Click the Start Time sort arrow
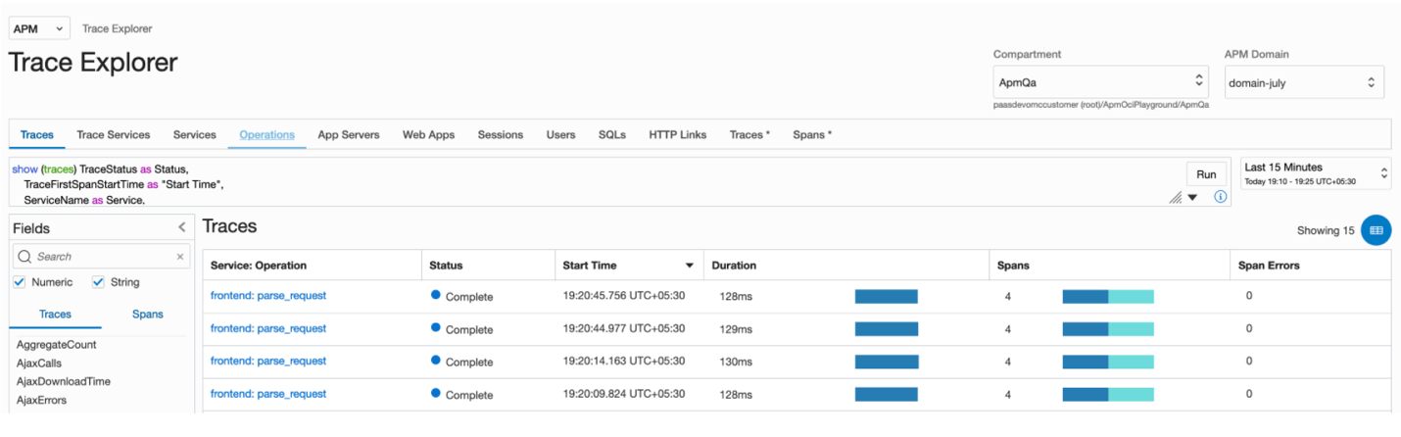 click(690, 266)
